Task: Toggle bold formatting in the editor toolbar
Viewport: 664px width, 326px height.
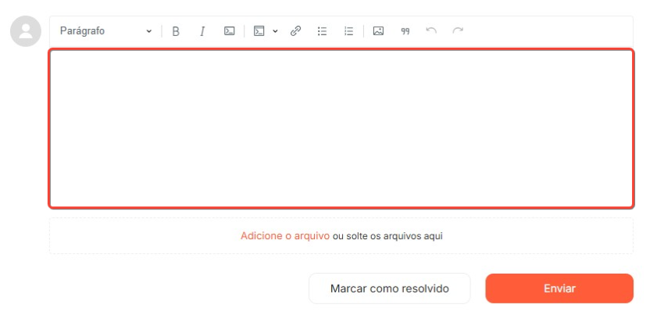Action: click(x=176, y=31)
